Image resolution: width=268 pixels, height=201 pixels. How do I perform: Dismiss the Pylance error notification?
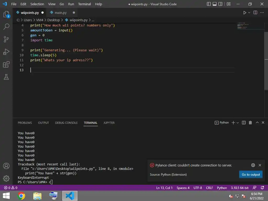coord(260,165)
